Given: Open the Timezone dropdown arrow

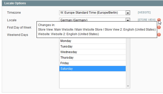Looking at the screenshot, I should click(128, 13).
